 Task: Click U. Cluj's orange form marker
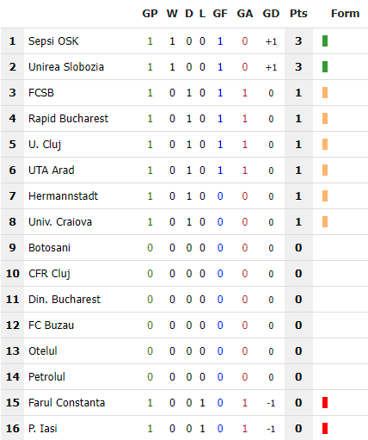tap(325, 144)
